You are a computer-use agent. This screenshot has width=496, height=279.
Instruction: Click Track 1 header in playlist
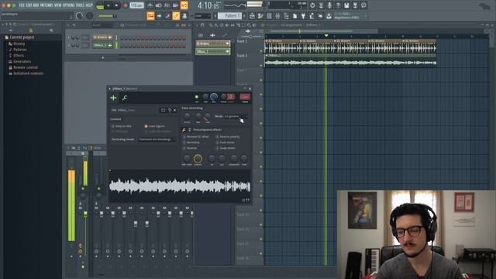(250, 46)
